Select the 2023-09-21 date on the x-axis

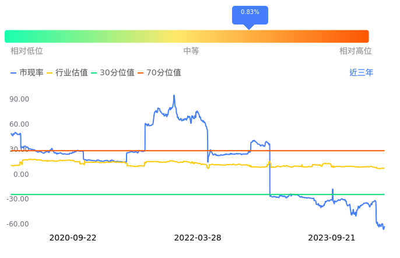331,238
